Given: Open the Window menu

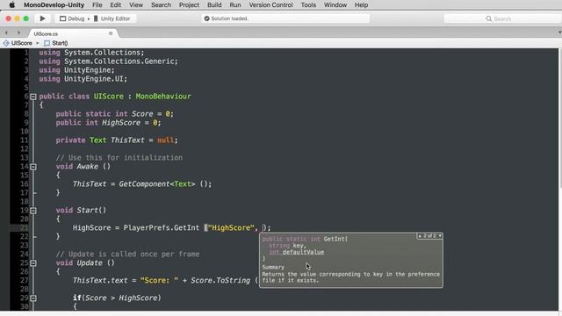Looking at the screenshot, I should coord(335,5).
